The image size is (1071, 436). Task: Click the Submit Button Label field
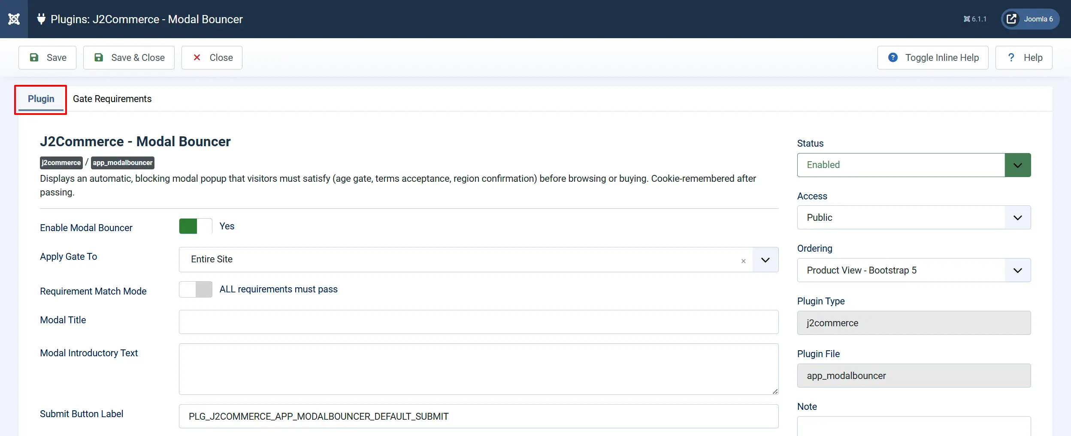478,416
